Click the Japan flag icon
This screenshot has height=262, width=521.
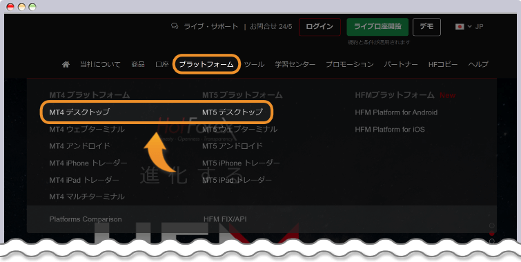pos(460,27)
